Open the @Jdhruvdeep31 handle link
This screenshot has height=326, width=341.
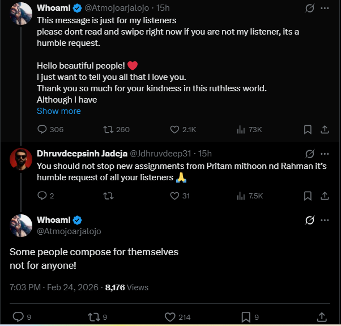(x=163, y=154)
